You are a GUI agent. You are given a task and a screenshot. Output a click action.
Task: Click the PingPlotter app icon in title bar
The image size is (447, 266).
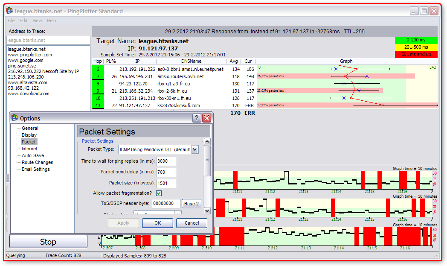coord(9,11)
